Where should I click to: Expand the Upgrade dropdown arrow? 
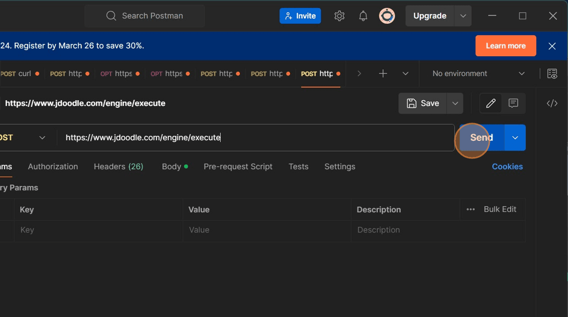click(x=463, y=16)
